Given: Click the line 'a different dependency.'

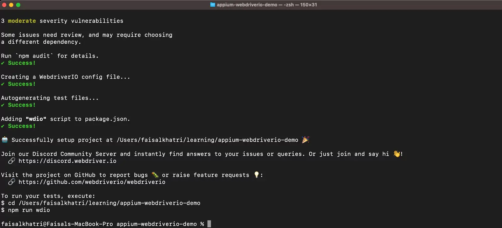Looking at the screenshot, I should click(41, 42).
